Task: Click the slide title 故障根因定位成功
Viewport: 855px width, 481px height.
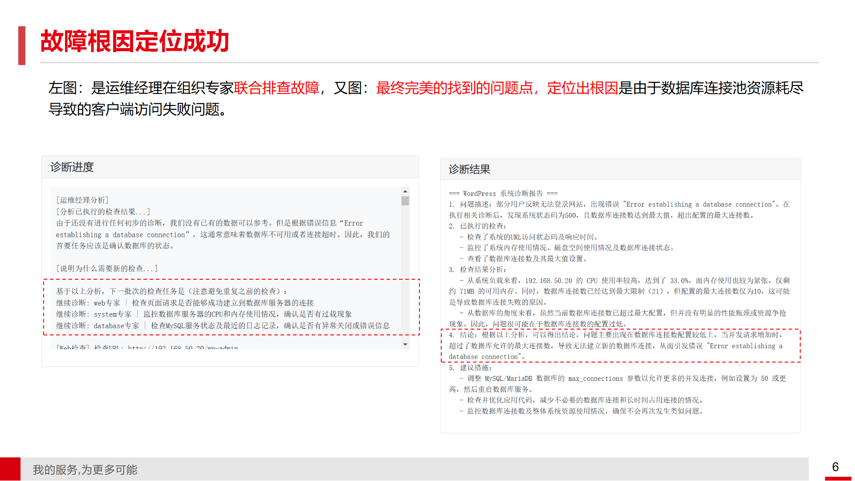Action: (x=134, y=41)
